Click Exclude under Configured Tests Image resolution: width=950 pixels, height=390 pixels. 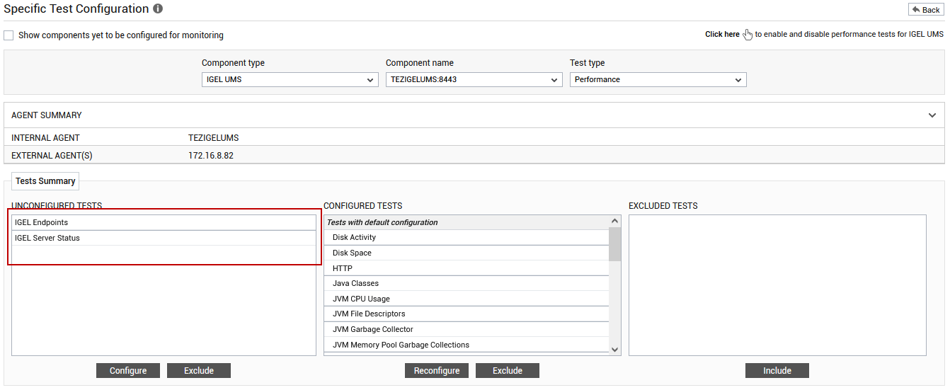(x=508, y=371)
